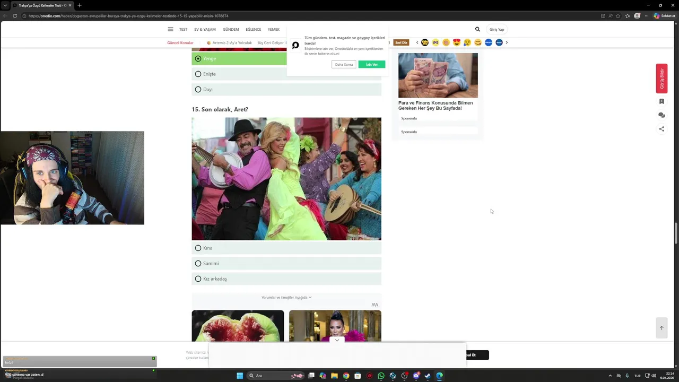
Task: Open the Windows Start menu
Action: click(240, 376)
